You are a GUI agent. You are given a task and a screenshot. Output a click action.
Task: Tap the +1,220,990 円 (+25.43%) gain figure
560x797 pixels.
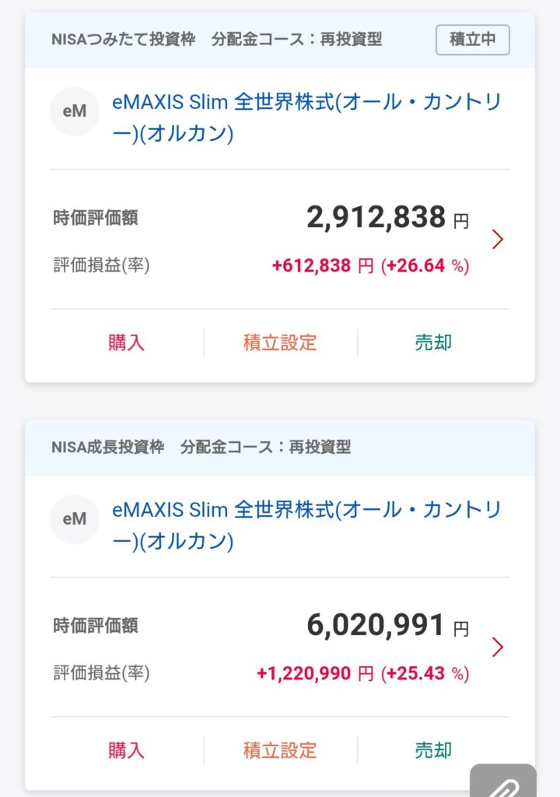[x=362, y=674]
